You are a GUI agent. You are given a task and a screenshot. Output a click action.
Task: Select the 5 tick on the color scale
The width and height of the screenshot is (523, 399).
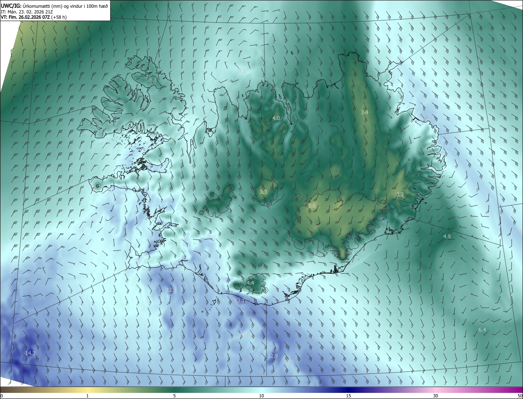(x=174, y=396)
